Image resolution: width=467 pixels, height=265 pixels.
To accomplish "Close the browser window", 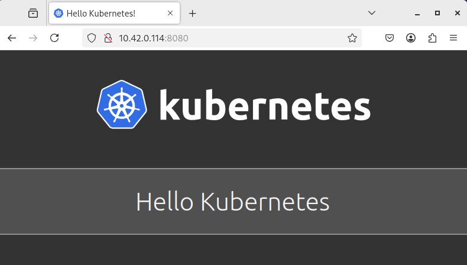I will 458,13.
